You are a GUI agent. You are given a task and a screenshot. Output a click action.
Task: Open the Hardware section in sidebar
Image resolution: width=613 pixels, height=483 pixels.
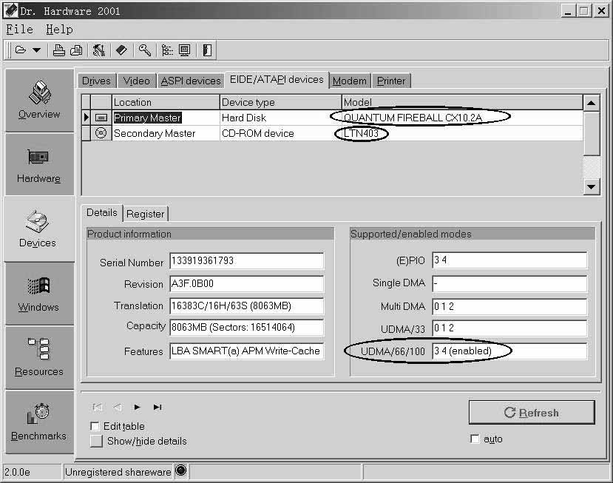click(x=39, y=165)
